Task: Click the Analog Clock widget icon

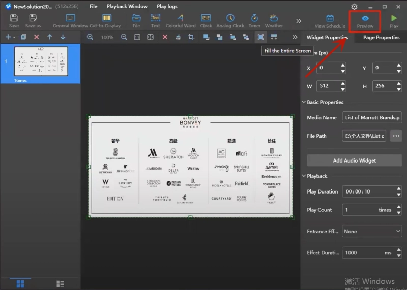Action: pyautogui.click(x=230, y=18)
